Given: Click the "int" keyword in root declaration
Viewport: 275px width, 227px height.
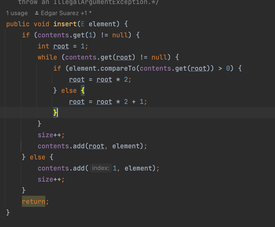Looking at the screenshot, I should coord(43,46).
